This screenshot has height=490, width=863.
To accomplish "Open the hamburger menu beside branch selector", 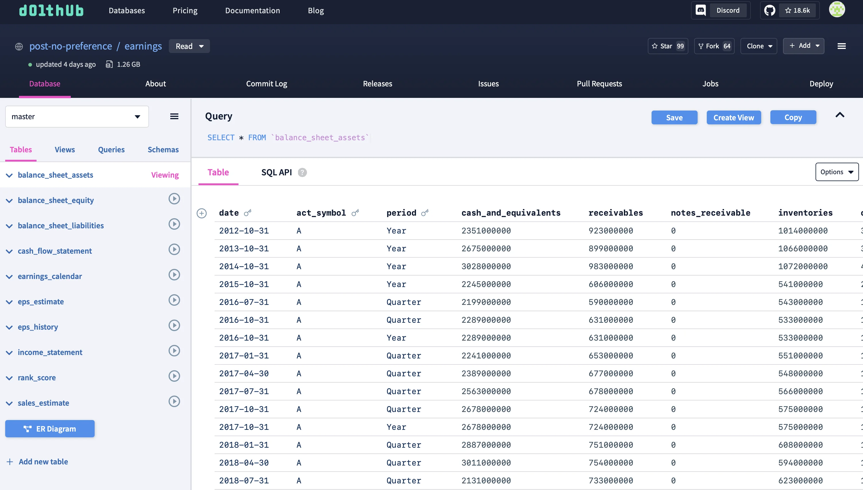I will (174, 116).
